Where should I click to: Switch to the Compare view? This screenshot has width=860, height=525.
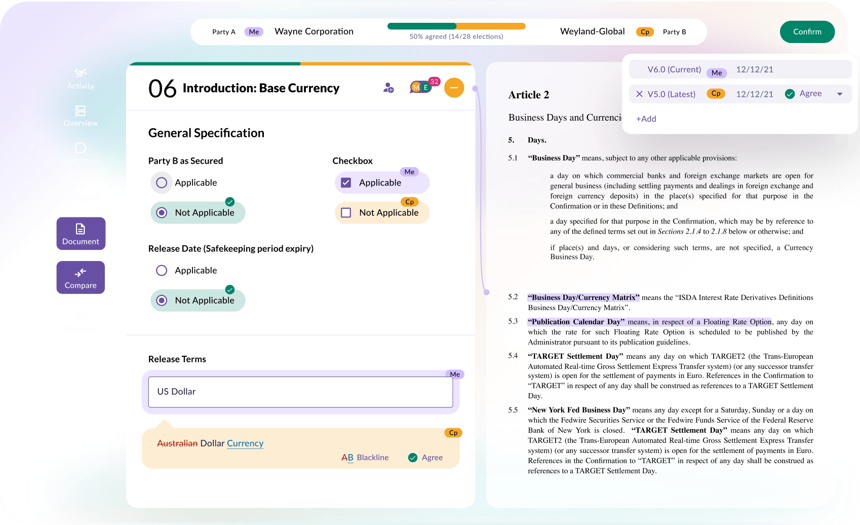point(81,278)
